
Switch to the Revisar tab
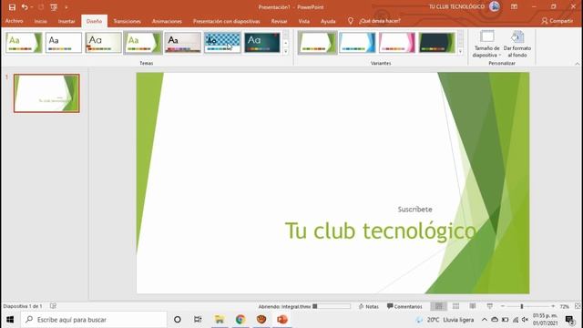280,21
